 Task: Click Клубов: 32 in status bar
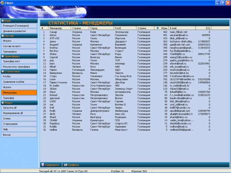pyautogui.click(x=117, y=171)
